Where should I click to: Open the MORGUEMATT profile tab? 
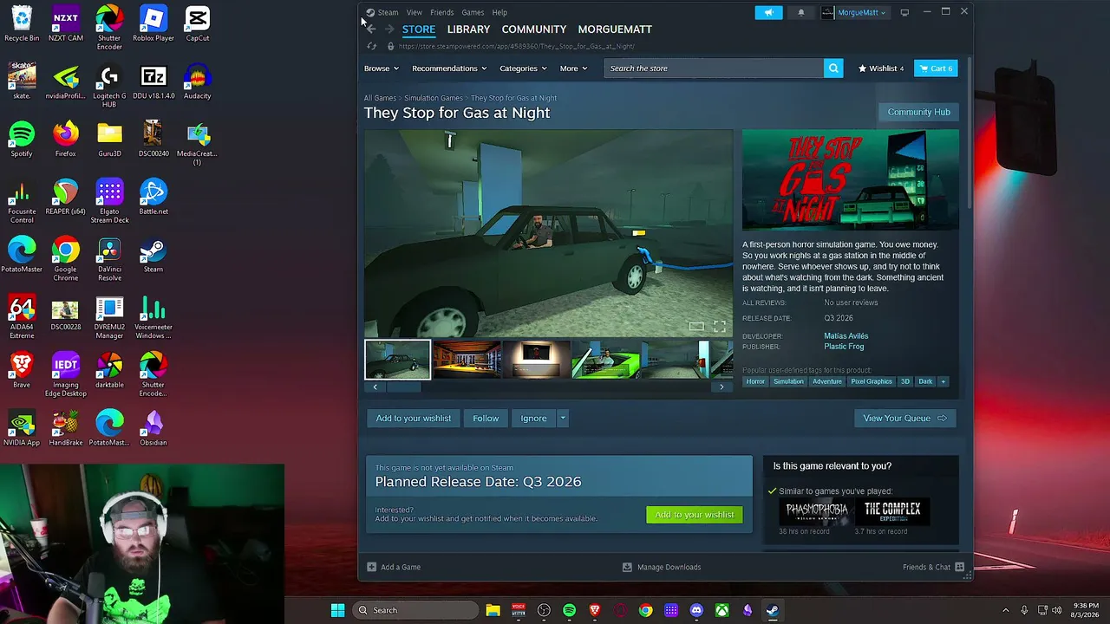point(615,29)
